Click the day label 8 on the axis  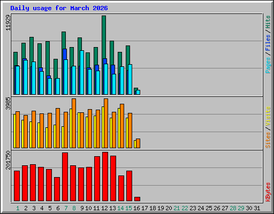pyautogui.click(x=74, y=208)
